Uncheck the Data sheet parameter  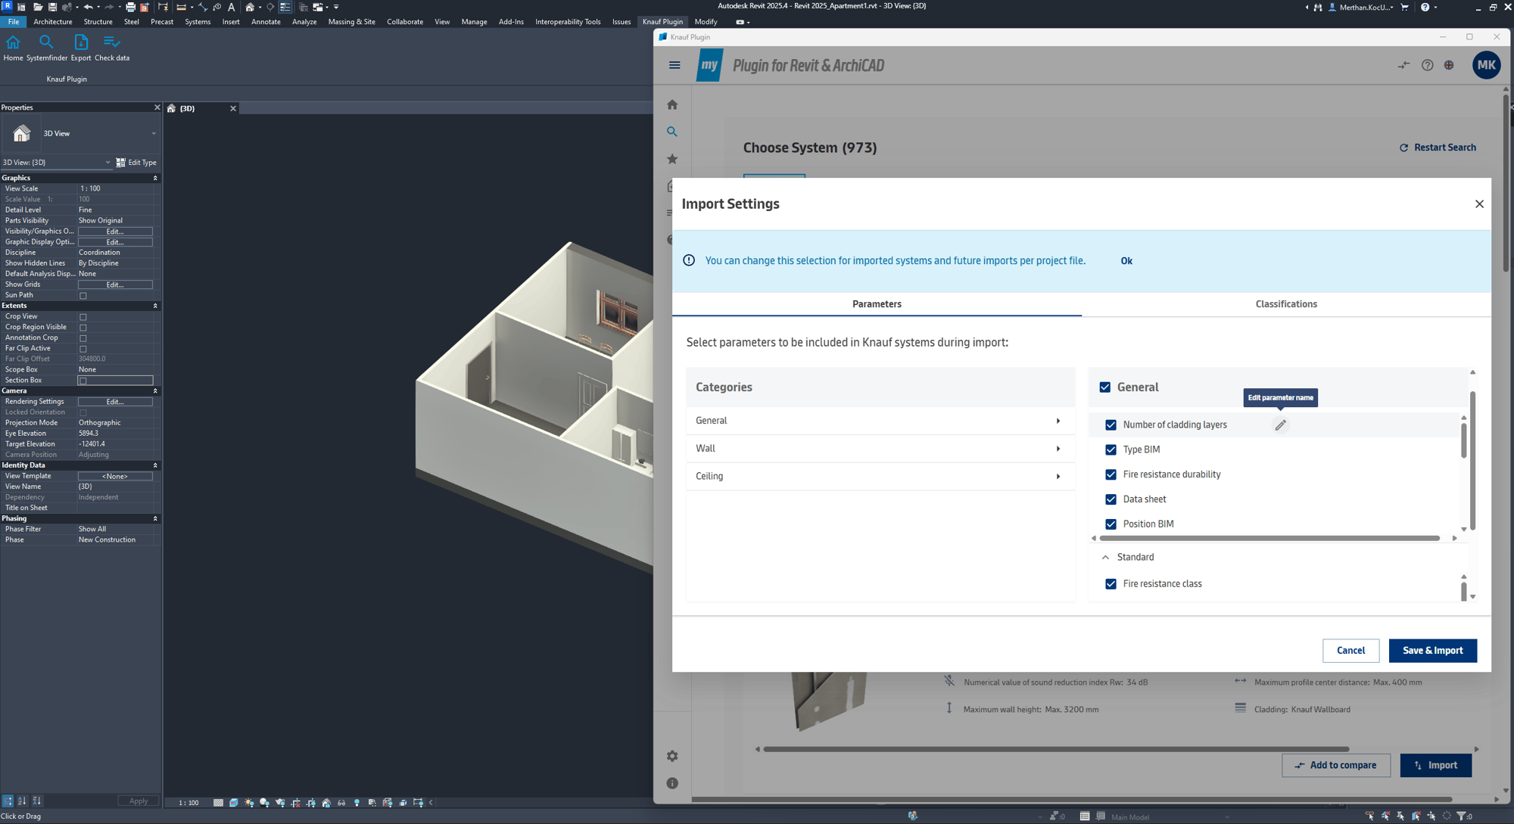(1111, 499)
